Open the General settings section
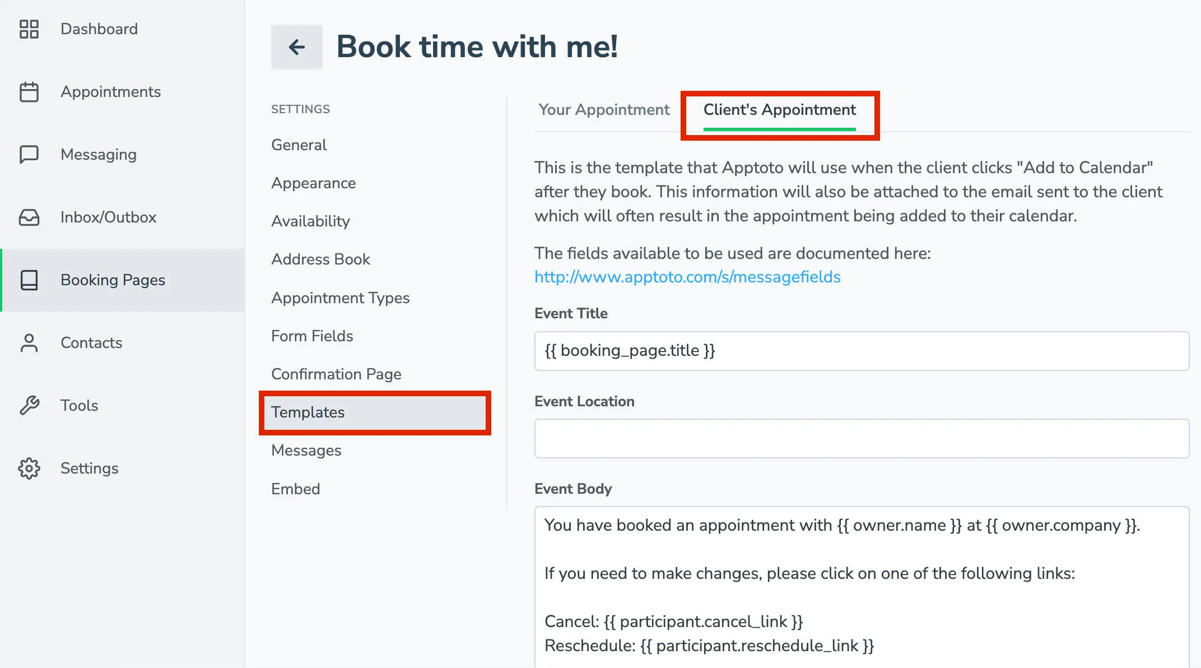The width and height of the screenshot is (1201, 668). click(299, 145)
